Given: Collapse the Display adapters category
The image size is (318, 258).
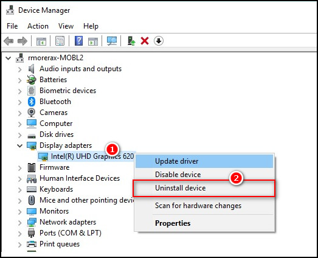Looking at the screenshot, I should pyautogui.click(x=19, y=145).
